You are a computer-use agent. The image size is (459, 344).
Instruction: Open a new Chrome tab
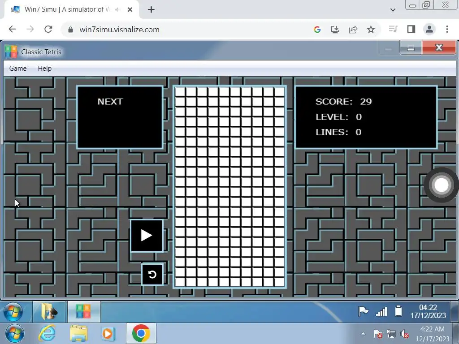pos(151,10)
